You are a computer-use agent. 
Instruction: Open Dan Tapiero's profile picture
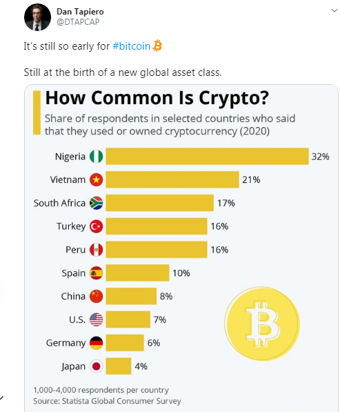pyautogui.click(x=37, y=17)
